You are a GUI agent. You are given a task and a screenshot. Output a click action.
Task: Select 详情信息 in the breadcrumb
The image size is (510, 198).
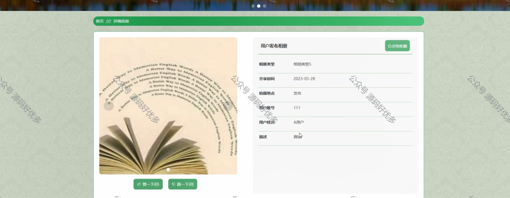[x=121, y=21]
